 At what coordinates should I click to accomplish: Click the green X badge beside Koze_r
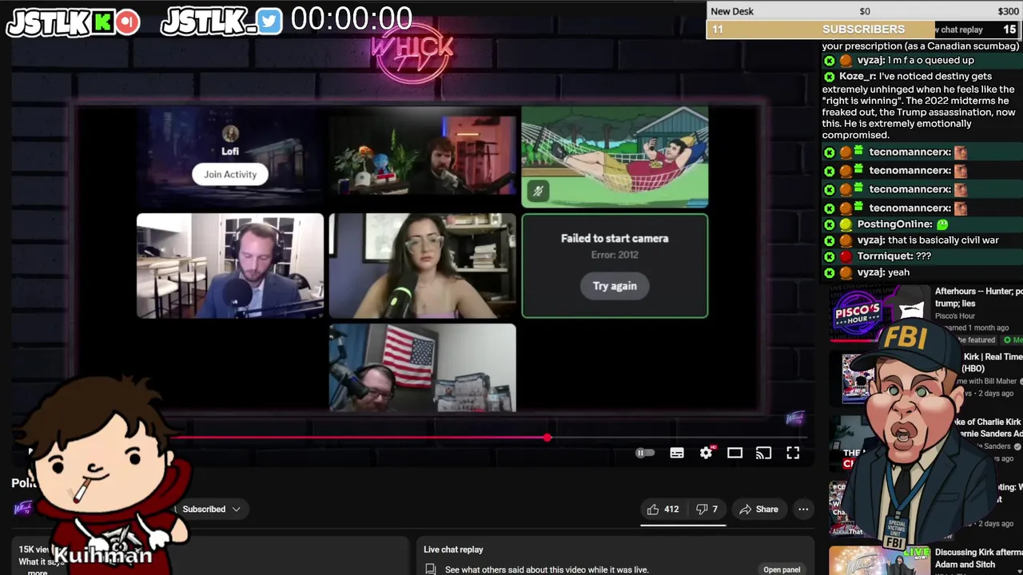pyautogui.click(x=829, y=77)
